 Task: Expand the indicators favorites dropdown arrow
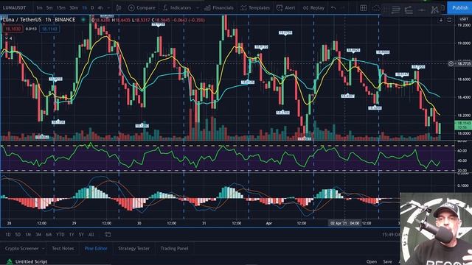click(198, 8)
